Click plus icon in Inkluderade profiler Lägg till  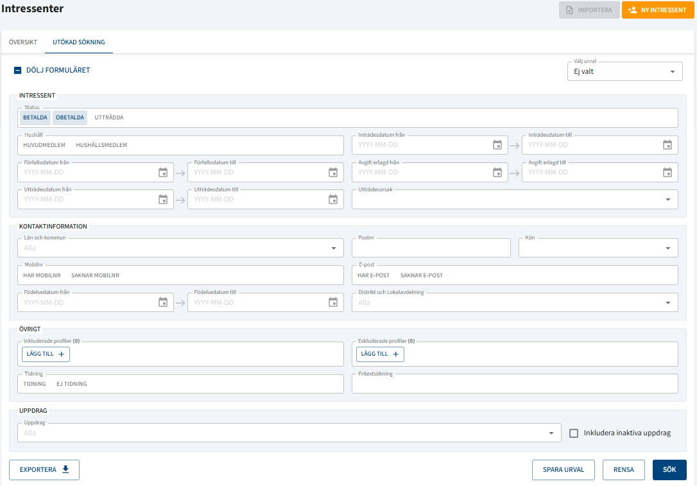pyautogui.click(x=62, y=354)
